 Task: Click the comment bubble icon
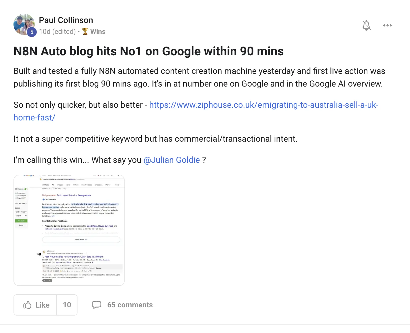coord(97,305)
